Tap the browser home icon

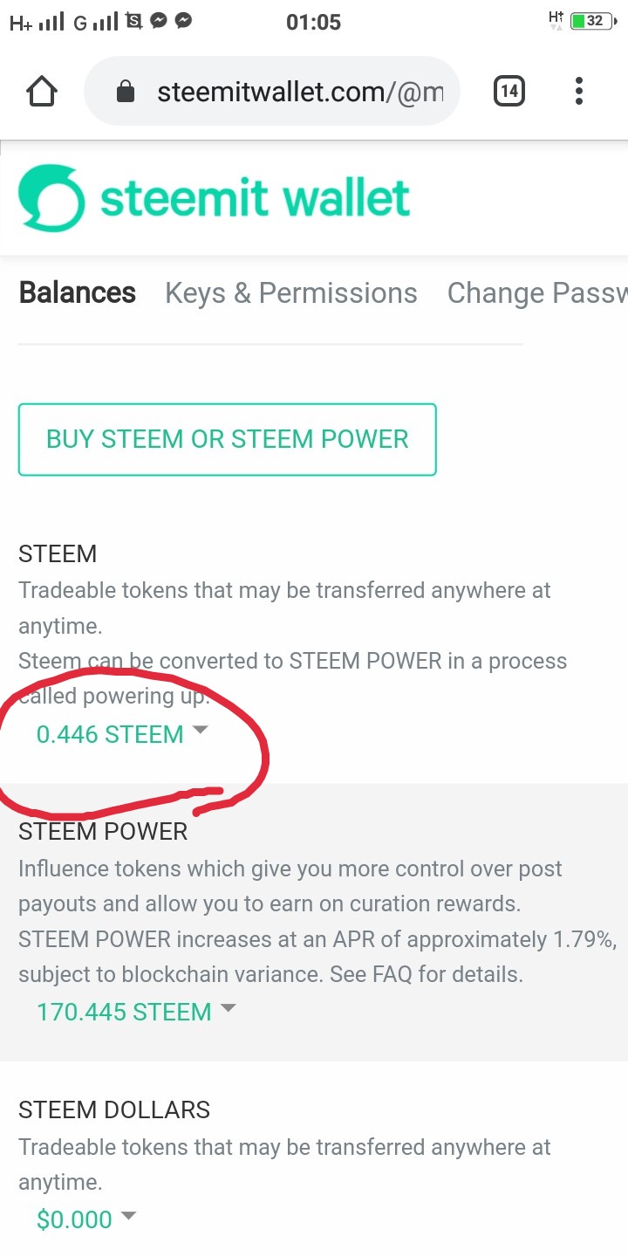(42, 91)
